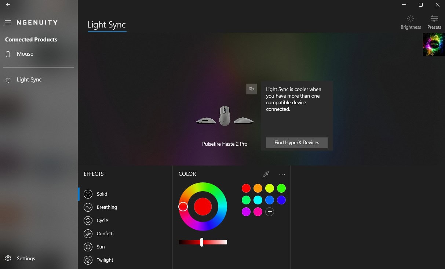Pick the orange color swatch

click(258, 188)
